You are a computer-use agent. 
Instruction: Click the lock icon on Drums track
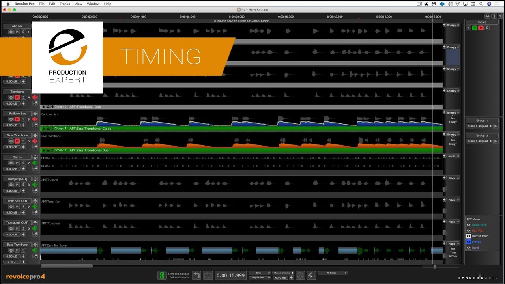36,169
